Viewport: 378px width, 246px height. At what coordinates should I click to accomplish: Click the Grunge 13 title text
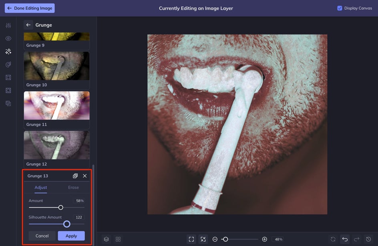pyautogui.click(x=38, y=176)
